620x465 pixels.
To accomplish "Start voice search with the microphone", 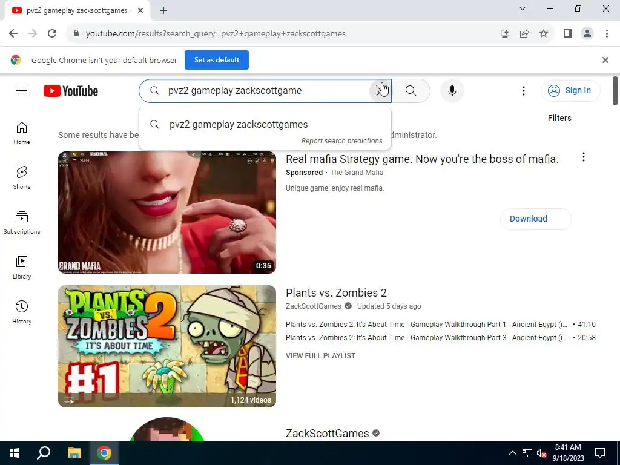I will click(452, 91).
